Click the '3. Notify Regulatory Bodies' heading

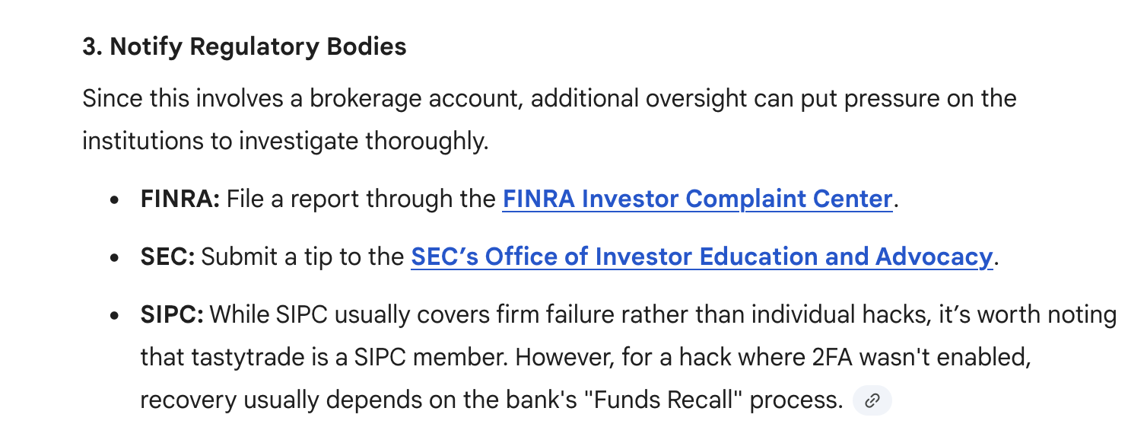[x=244, y=47]
